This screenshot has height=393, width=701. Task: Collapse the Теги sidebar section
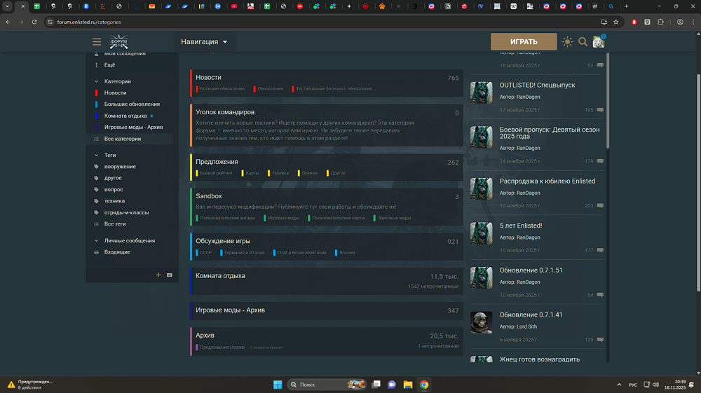click(97, 155)
